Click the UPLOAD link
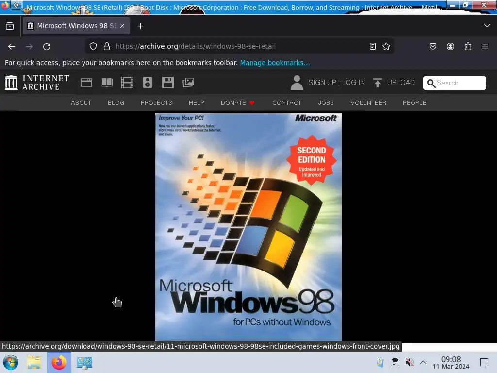The image size is (497, 373). (401, 83)
